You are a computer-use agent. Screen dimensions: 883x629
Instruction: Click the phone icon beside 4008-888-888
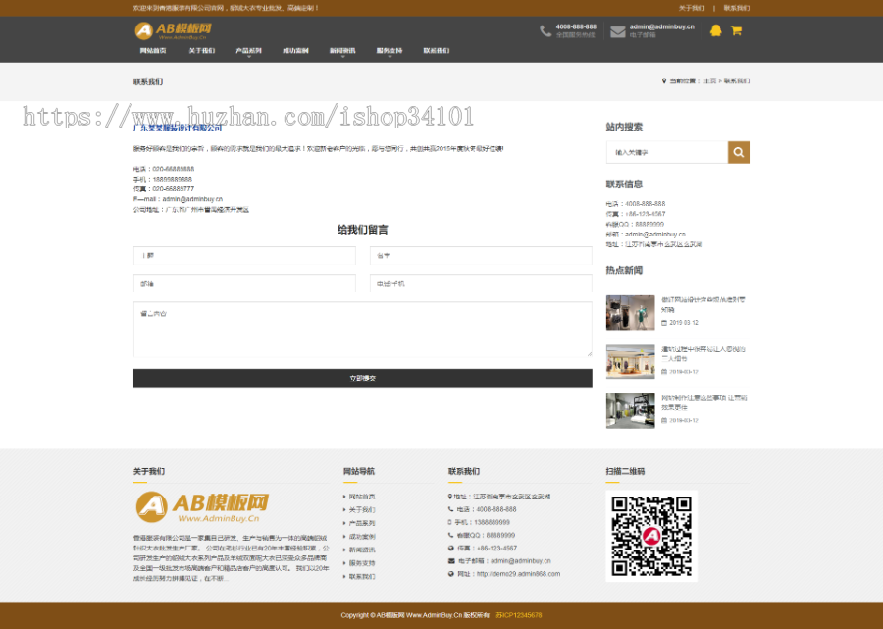pos(544,30)
